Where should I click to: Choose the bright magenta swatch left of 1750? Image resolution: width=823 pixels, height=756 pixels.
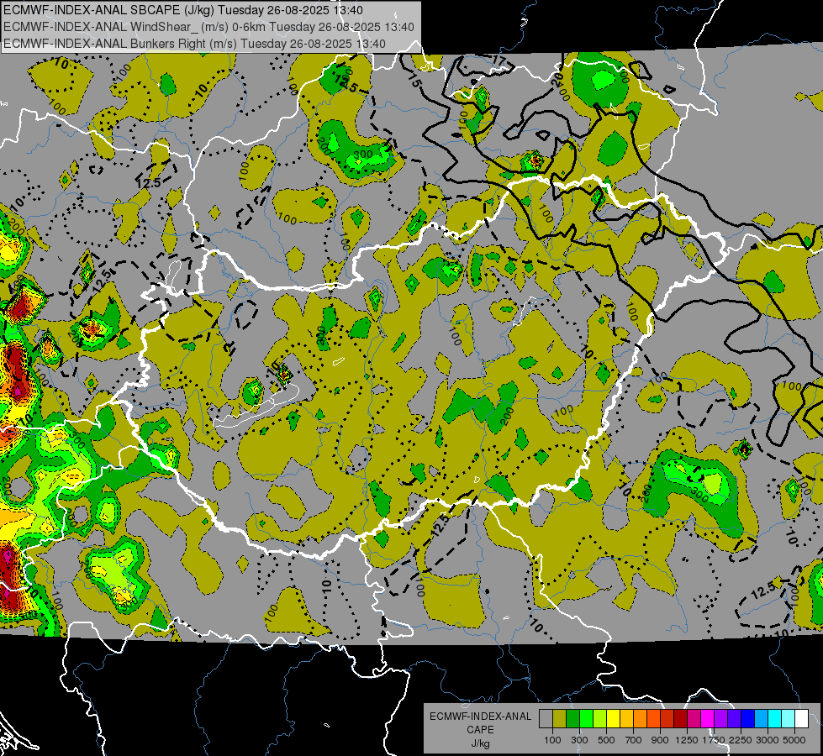(708, 719)
